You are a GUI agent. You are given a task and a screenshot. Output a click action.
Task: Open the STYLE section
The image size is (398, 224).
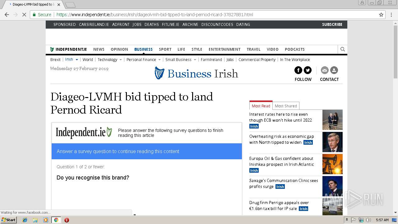click(197, 49)
